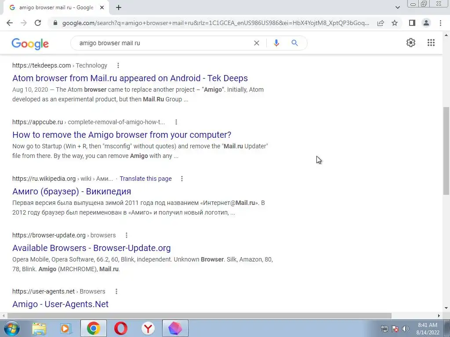This screenshot has height=337, width=450.
Task: Open Atom browser from Mail.ru result
Action: coord(130,78)
